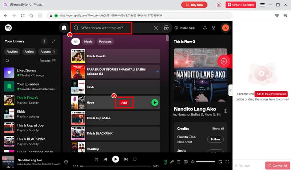291x170 pixels.
Task: Click the Buy Now button
Action: click(x=194, y=5)
